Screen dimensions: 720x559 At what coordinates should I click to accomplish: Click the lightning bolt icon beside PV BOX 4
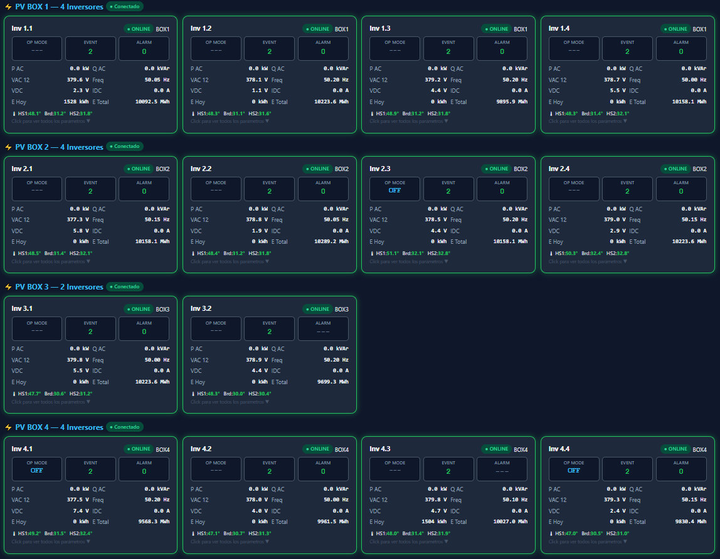coord(9,427)
